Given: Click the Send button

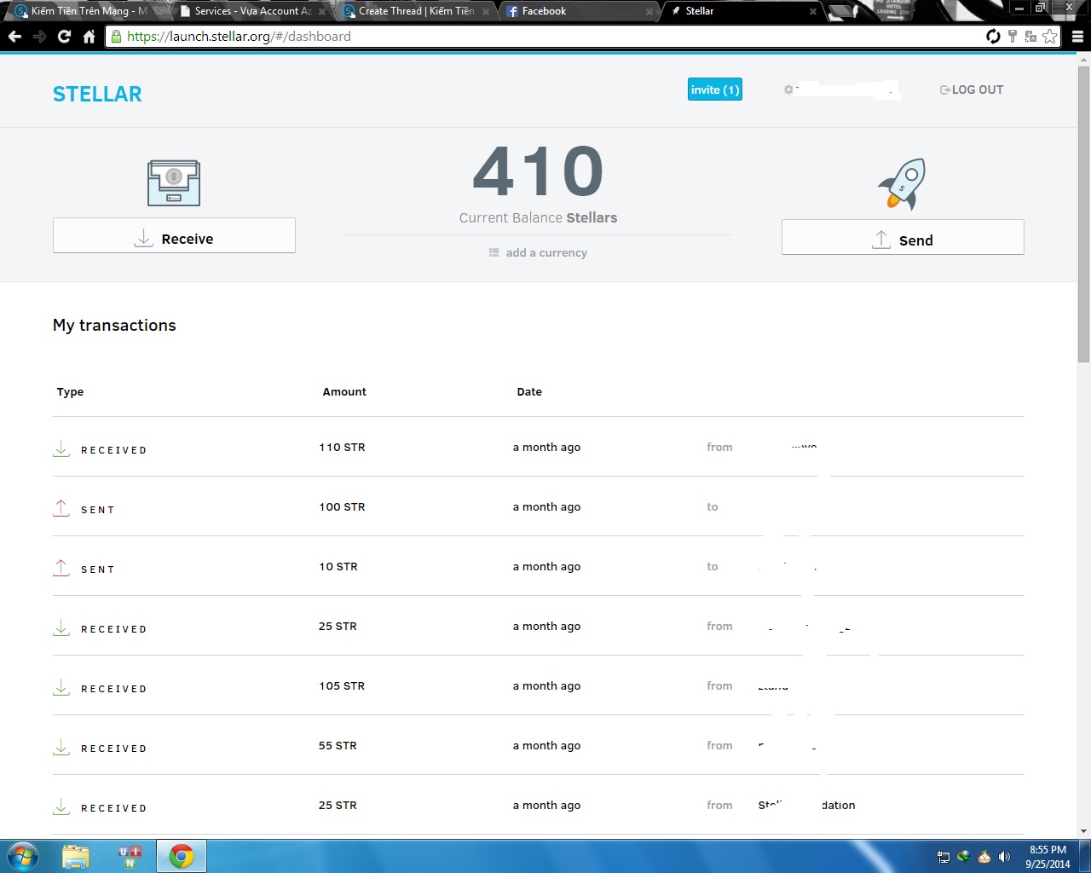Looking at the screenshot, I should click(903, 237).
